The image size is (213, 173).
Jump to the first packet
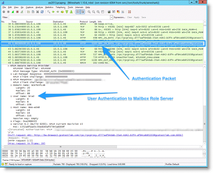(67, 12)
